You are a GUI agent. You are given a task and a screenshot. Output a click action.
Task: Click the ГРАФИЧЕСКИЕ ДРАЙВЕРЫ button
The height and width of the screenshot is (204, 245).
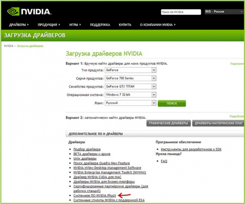point(168,123)
